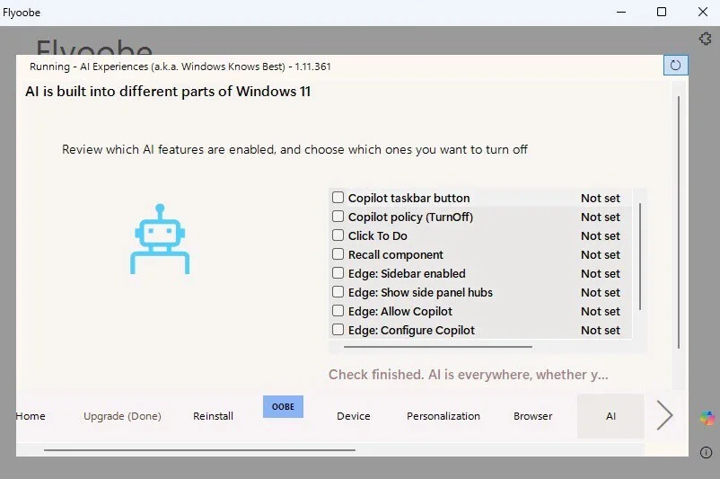720x479 pixels.
Task: Check Edge: Show side panel hubs checkbox
Action: [x=338, y=292]
